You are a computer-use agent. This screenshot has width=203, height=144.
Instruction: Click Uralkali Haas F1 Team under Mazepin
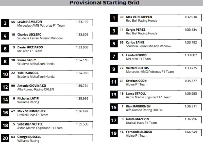tap(141, 123)
